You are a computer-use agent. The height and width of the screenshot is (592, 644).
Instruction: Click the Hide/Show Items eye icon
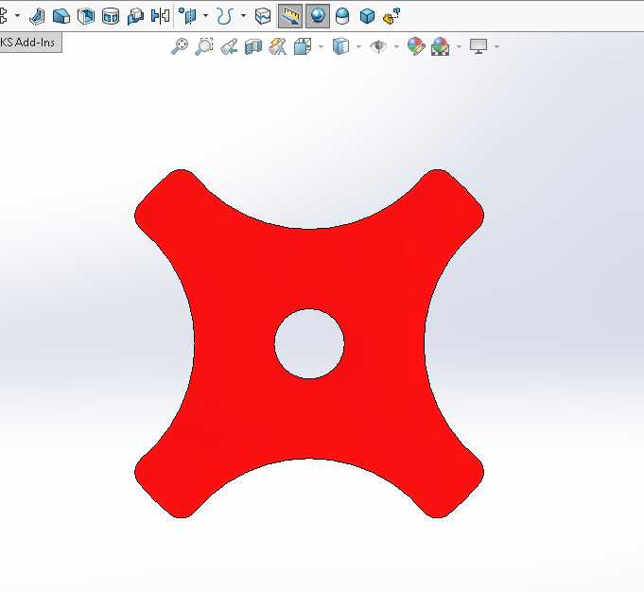point(378,46)
